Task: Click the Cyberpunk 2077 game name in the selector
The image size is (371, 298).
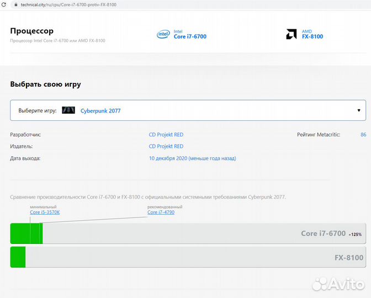Action: [100, 111]
